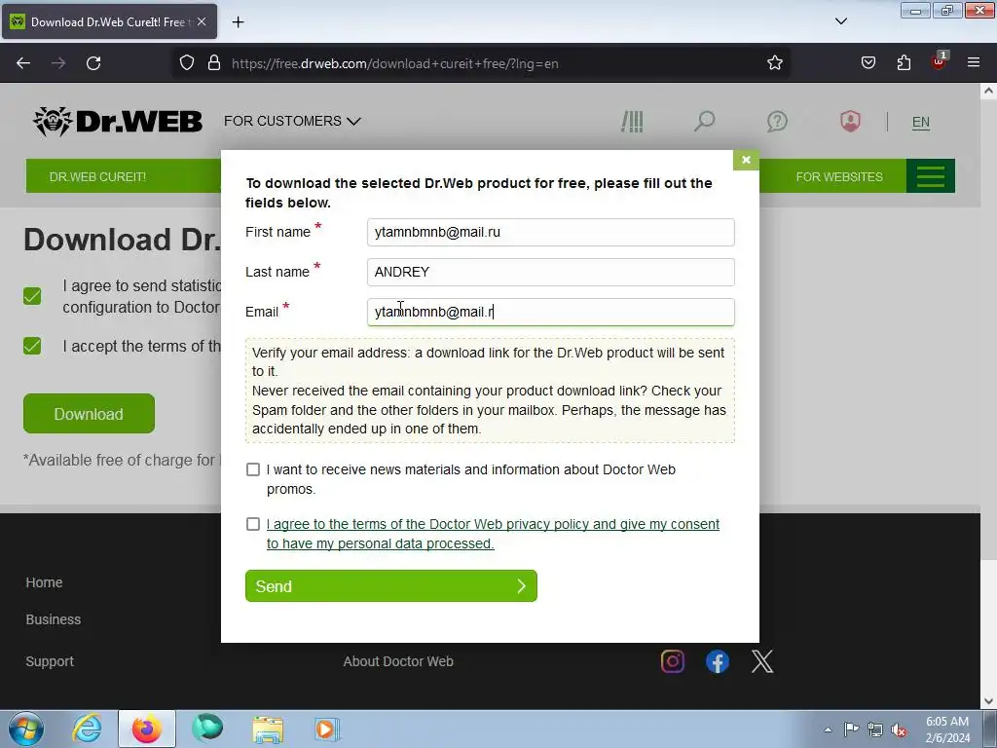Open the uBlock extension icon
Viewport: 997px width, 748px height.
pyautogui.click(x=940, y=61)
